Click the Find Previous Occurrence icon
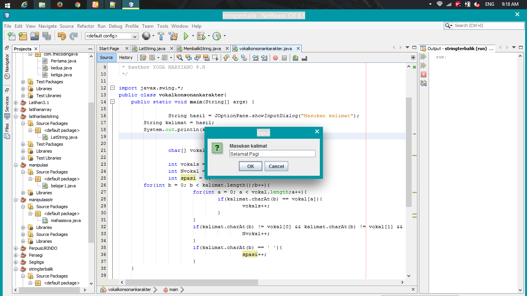The image size is (527, 296). (x=189, y=58)
